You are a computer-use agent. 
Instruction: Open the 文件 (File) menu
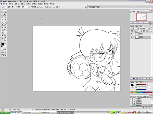[5, 4]
